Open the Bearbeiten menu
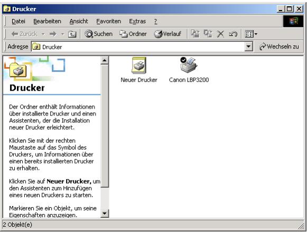Screen dimensions: 307x232 (x=47, y=21)
